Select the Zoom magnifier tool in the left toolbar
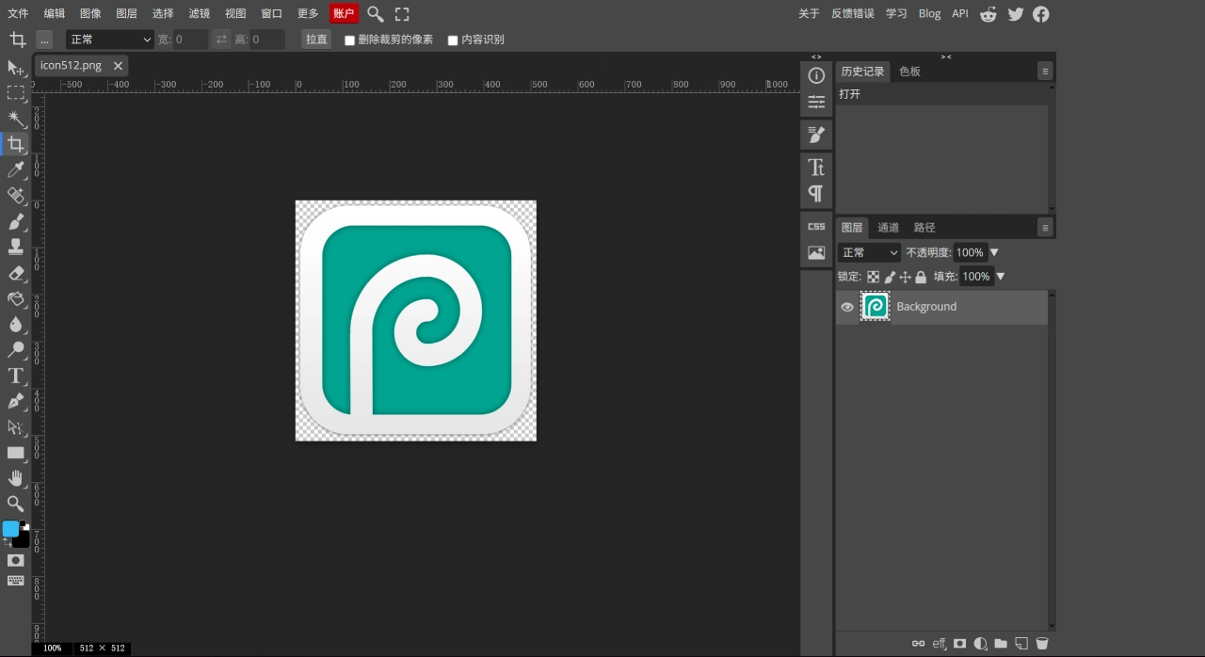1205x657 pixels. [x=15, y=504]
